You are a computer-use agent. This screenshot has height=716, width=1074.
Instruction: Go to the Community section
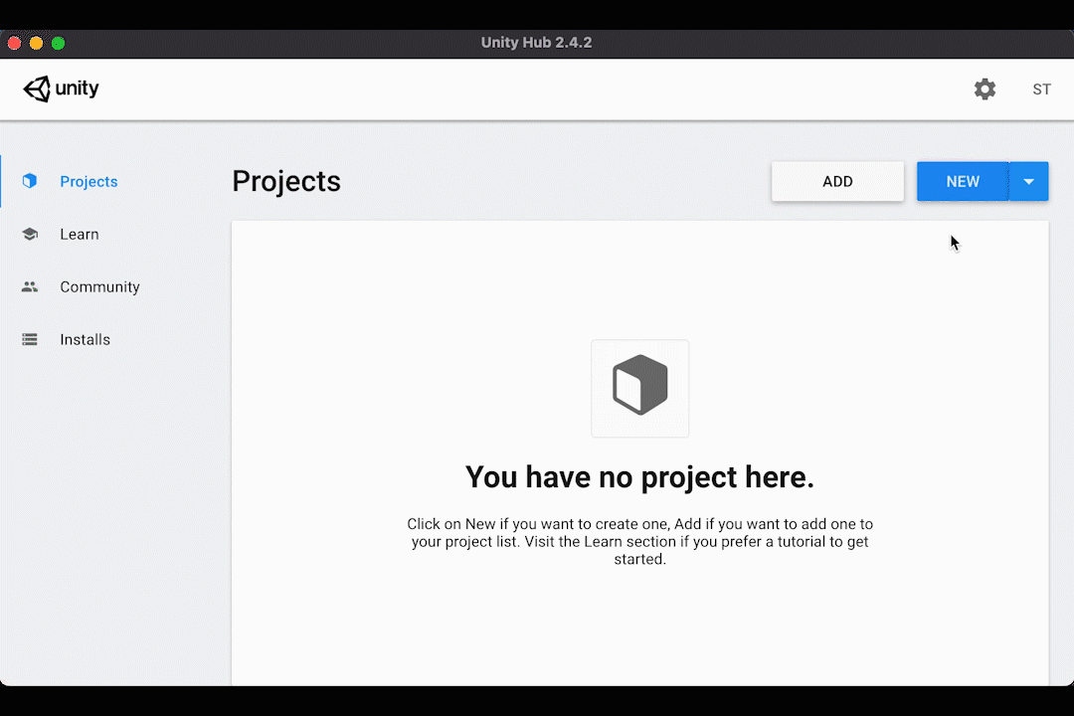(100, 287)
